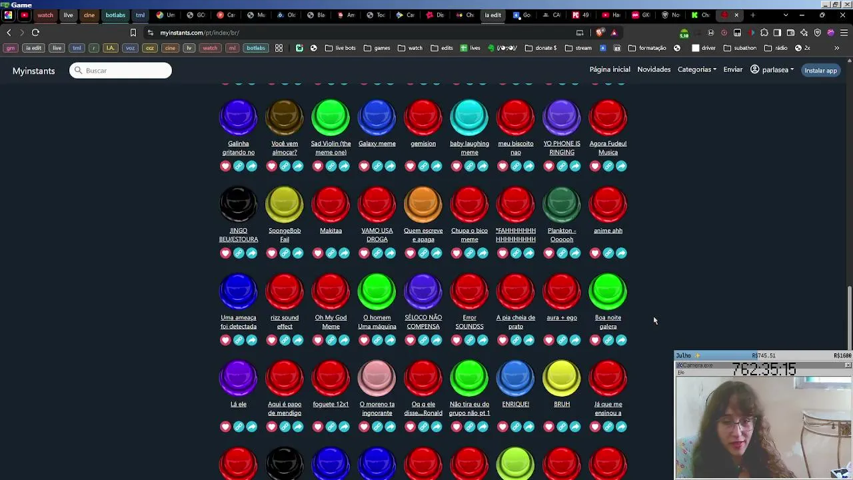The height and width of the screenshot is (480, 853).
Task: Switch to the "cine" browser tab
Action: [89, 15]
